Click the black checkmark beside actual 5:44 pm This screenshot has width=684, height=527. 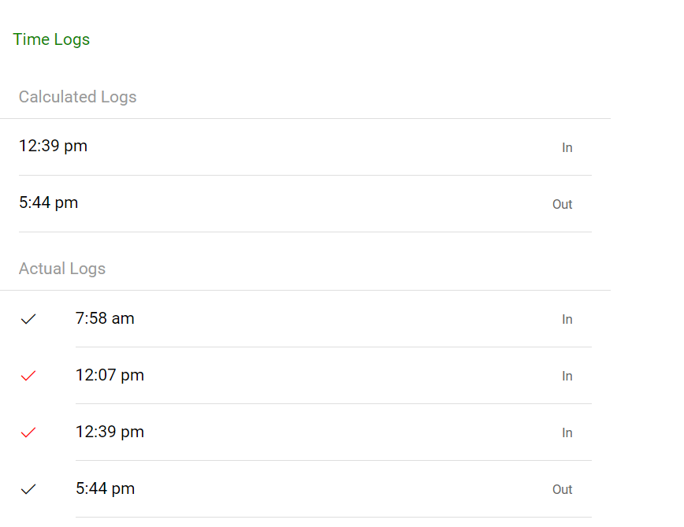[28, 489]
